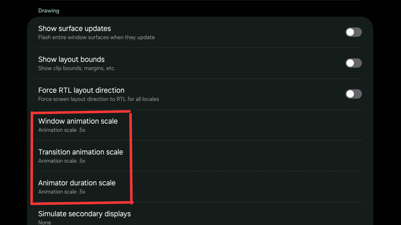
Task: Open Simulate secondary displays option
Action: [x=84, y=214]
